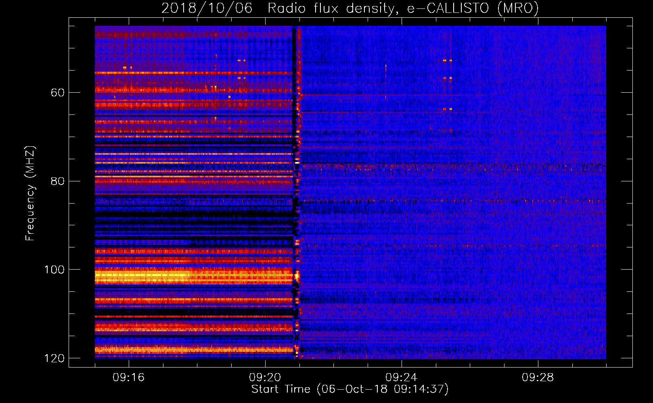Click the plot title 'Radio flux density, e-CALLISTO (MRO)'
Viewport: 653px width, 403px height.
403,8
